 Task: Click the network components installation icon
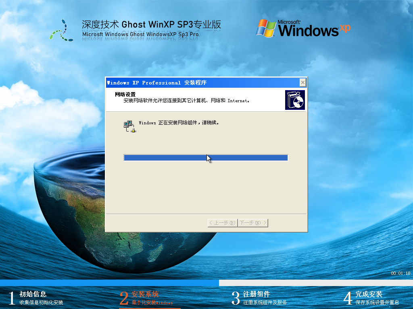[127, 125]
